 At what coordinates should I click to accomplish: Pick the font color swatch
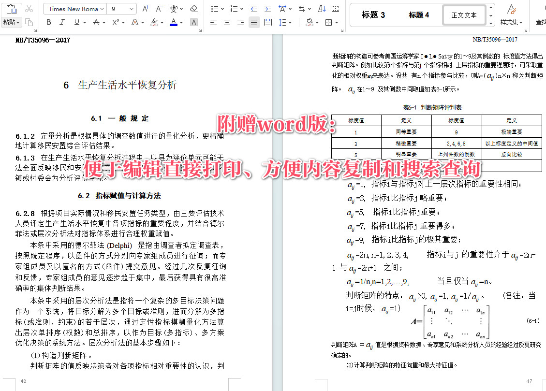click(x=173, y=23)
